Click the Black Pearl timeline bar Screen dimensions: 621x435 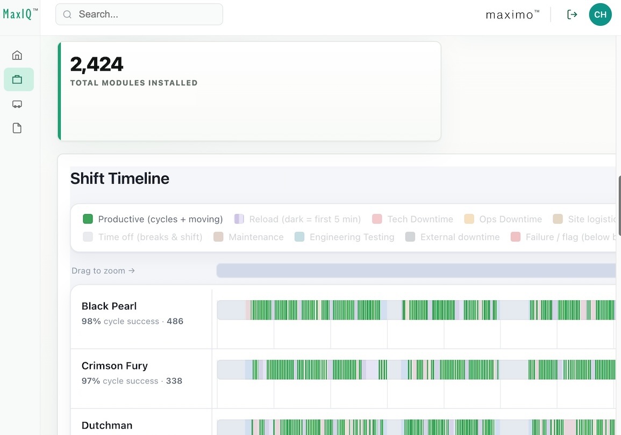pos(416,310)
